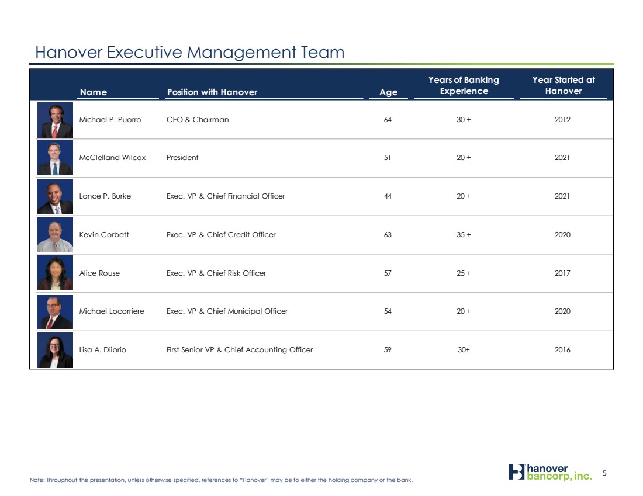This screenshot has width=643, height=496.
Task: Select Lisa A. Diiorio's portrait photo
Action: [x=55, y=350]
